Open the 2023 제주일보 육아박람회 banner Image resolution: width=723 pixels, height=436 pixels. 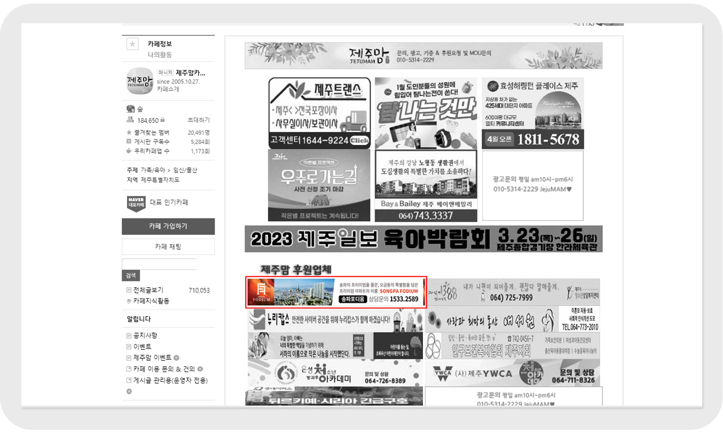pos(424,239)
